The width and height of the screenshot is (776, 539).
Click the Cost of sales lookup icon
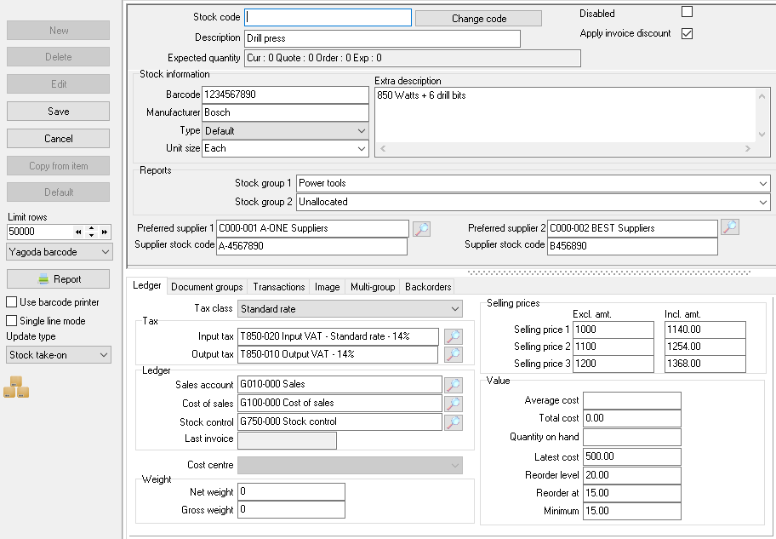[454, 404]
